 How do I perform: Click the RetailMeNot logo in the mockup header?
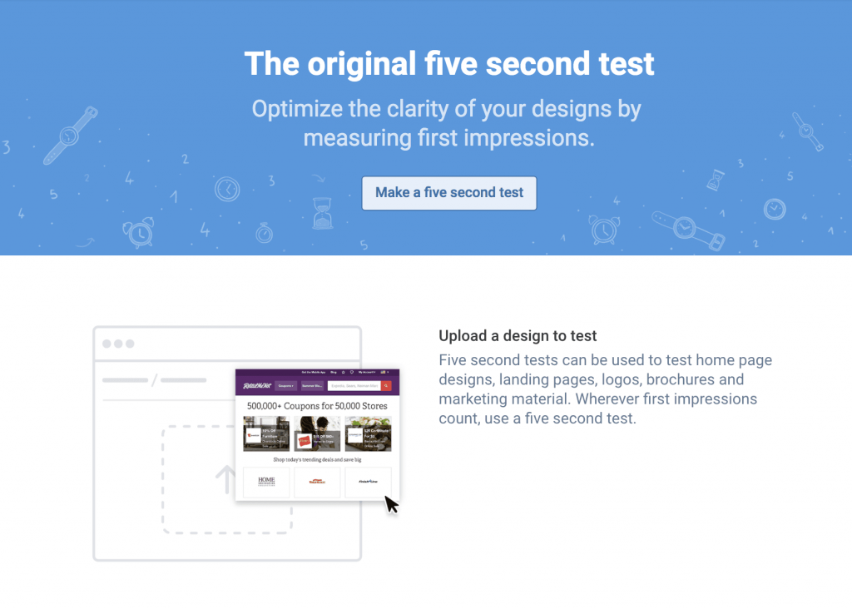[256, 386]
